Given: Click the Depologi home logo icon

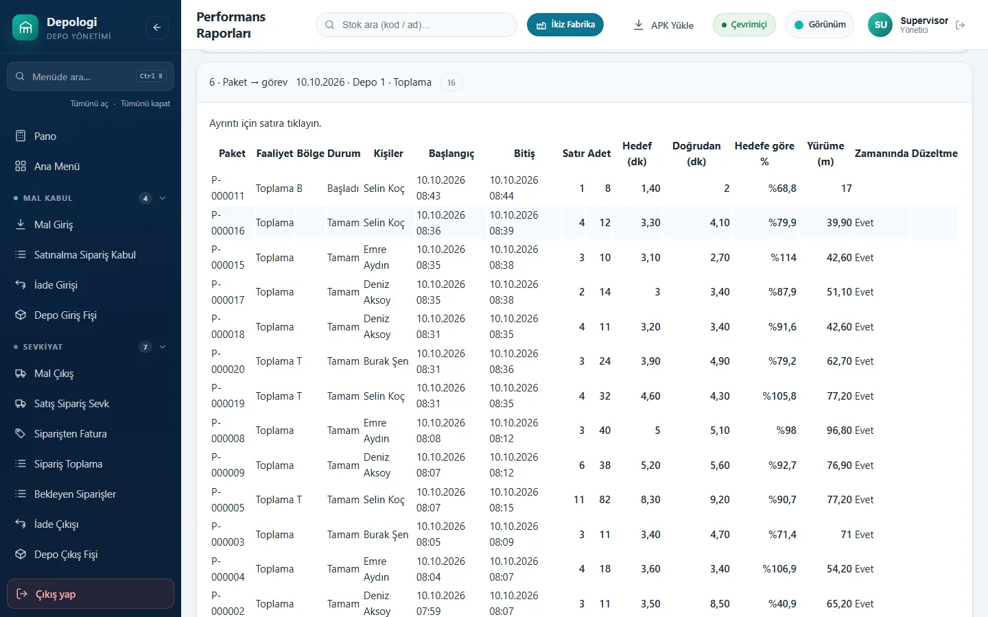Looking at the screenshot, I should [x=25, y=27].
